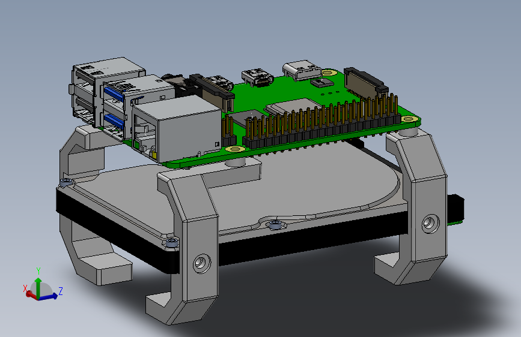This screenshot has height=337, width=521.
Task: Select the center-edge screw on drive cover
Action: [275, 224]
